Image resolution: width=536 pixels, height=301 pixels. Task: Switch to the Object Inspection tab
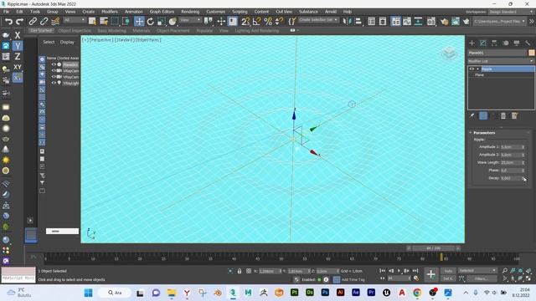pyautogui.click(x=75, y=31)
